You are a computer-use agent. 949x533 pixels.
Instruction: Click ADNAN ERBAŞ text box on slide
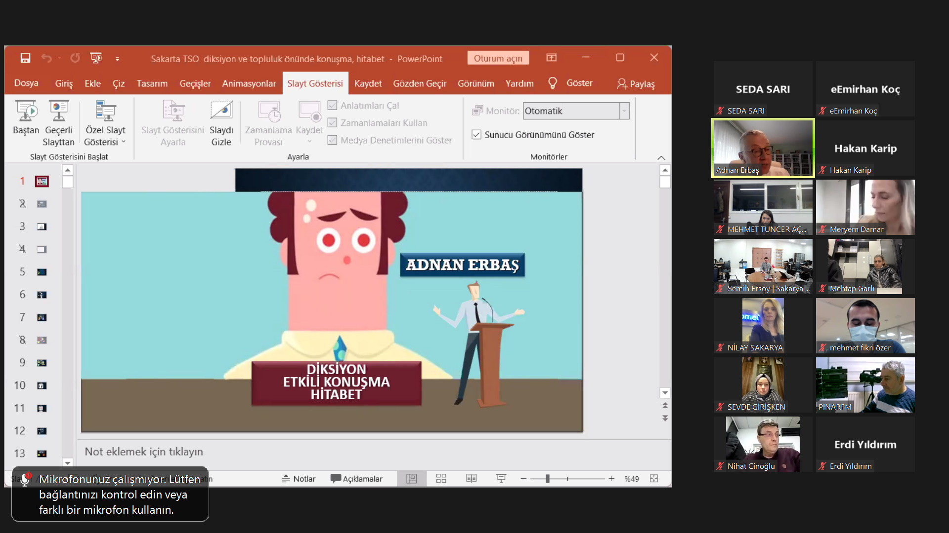(x=462, y=265)
